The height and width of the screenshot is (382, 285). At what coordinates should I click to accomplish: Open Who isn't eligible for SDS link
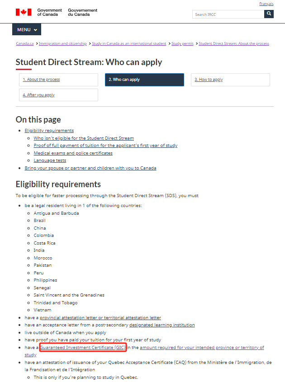pos(84,138)
